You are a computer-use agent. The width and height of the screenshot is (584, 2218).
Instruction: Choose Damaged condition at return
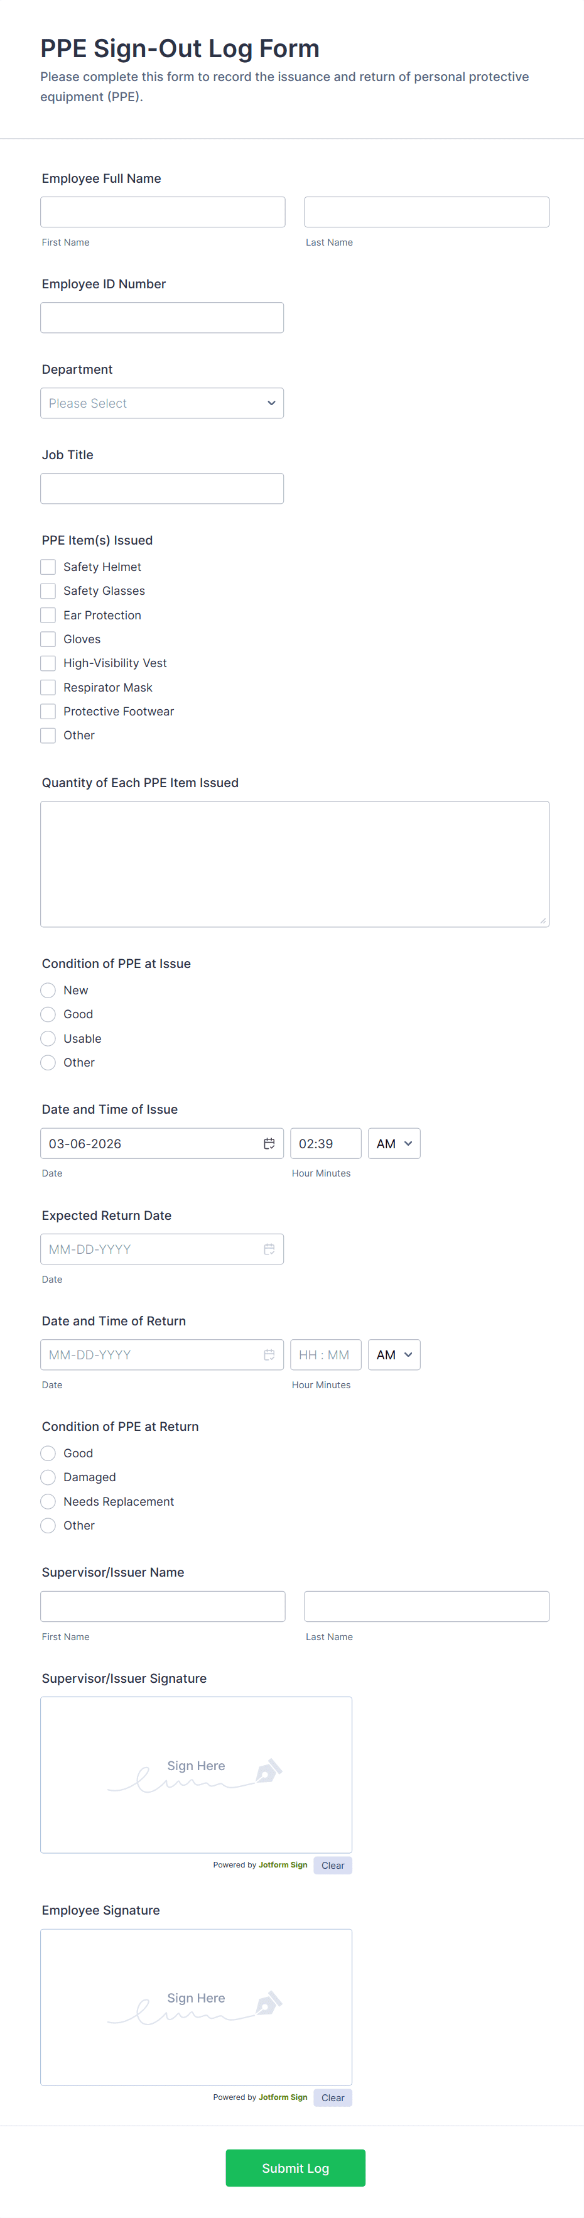[48, 1477]
